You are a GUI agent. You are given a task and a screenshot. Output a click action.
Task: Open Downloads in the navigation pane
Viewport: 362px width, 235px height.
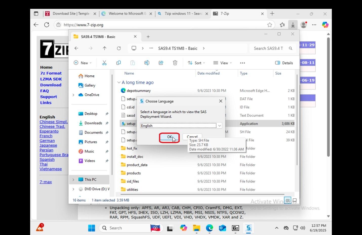point(93,123)
